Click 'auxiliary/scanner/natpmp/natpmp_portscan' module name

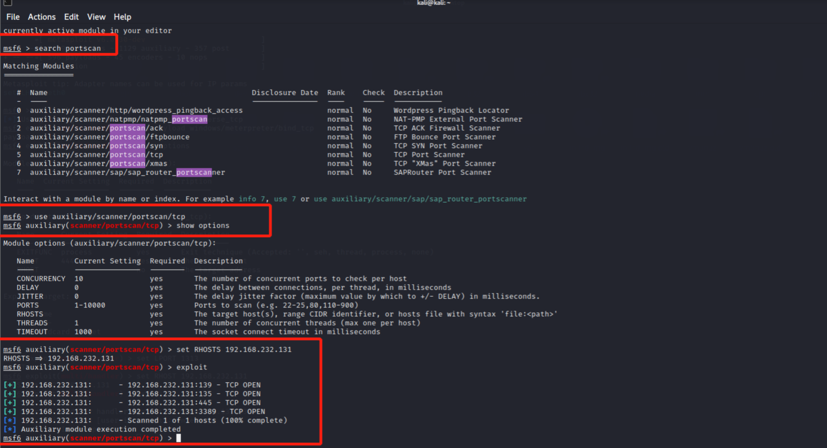click(119, 119)
